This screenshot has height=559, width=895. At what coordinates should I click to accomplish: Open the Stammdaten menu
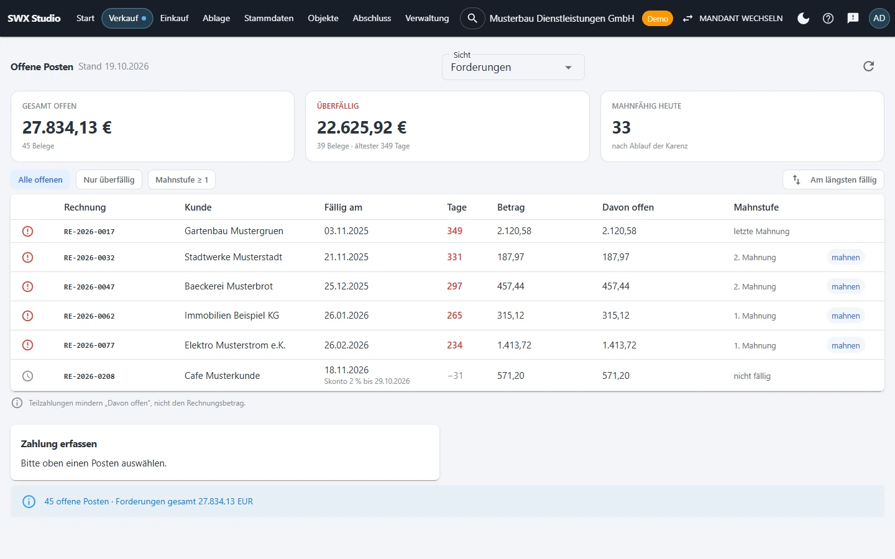(x=268, y=18)
